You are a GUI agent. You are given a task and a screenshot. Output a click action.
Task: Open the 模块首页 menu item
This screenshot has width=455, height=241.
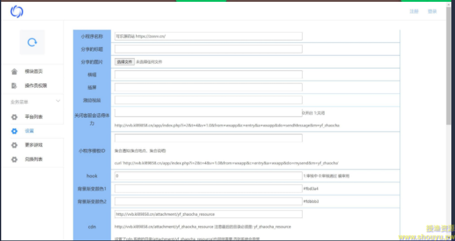33,71
